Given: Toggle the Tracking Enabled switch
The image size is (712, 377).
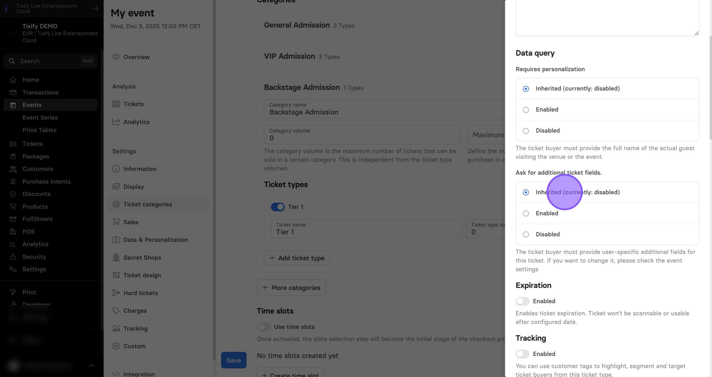Looking at the screenshot, I should 522,354.
